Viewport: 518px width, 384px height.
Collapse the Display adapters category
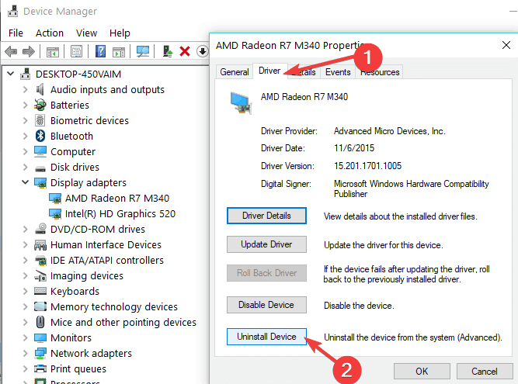[25, 182]
